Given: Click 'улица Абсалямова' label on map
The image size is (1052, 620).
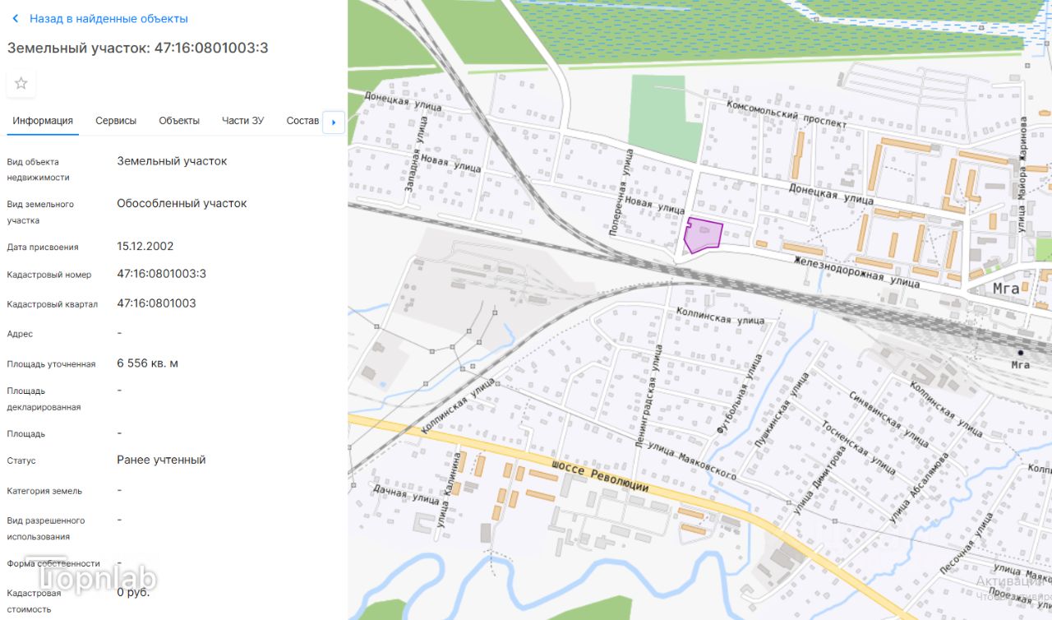Looking at the screenshot, I should pyautogui.click(x=920, y=487).
